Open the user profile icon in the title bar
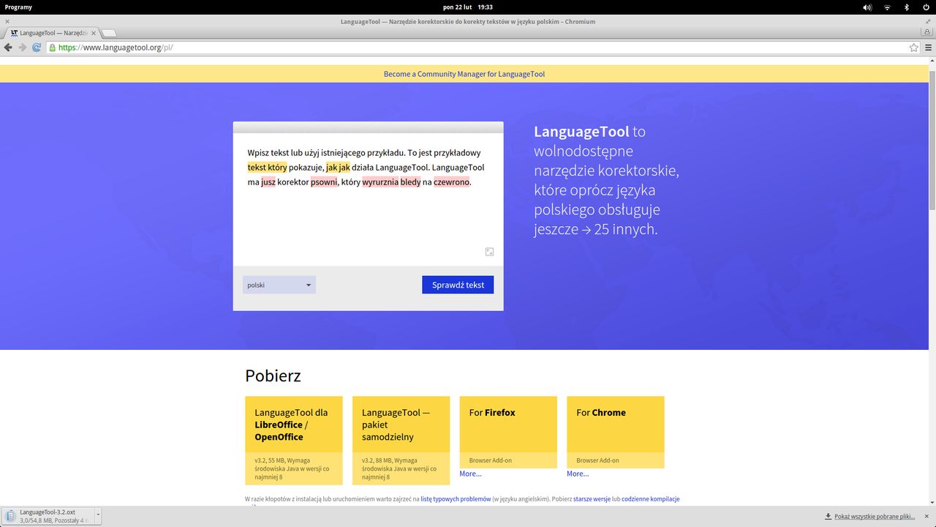This screenshot has width=936, height=527. click(x=928, y=32)
